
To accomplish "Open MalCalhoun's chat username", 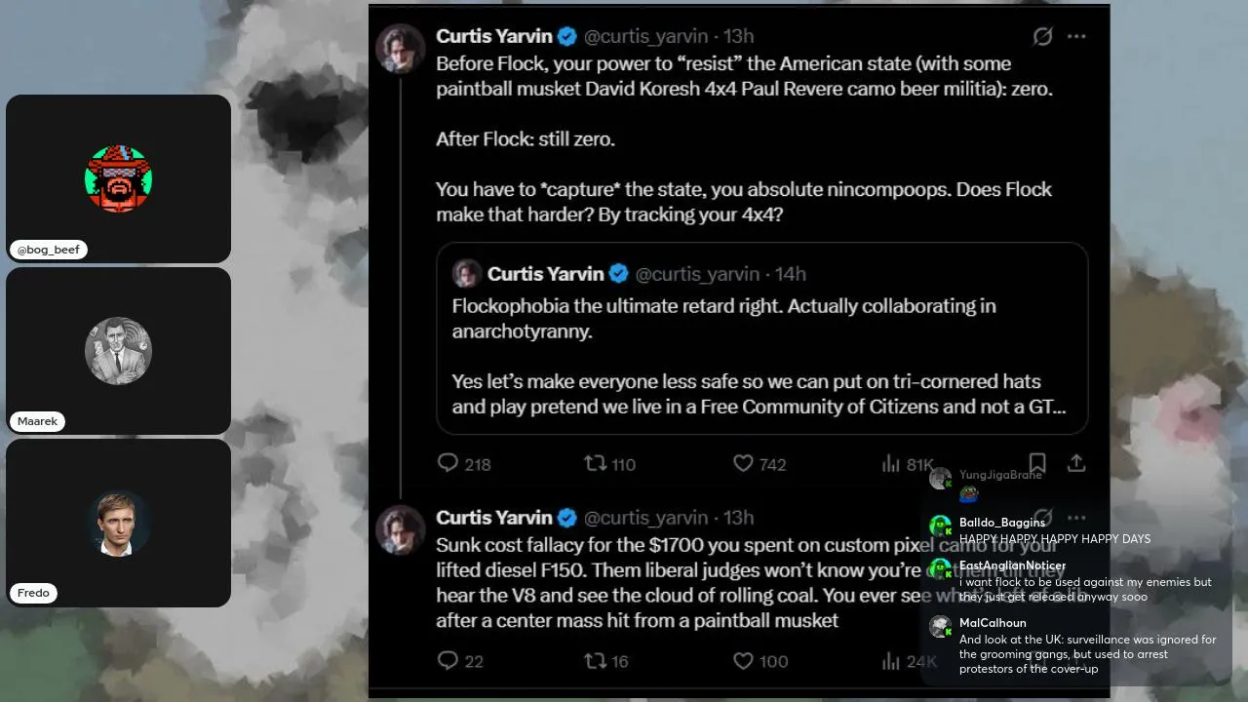I will (993, 623).
